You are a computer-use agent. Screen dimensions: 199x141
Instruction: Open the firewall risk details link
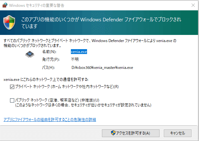[50, 120]
